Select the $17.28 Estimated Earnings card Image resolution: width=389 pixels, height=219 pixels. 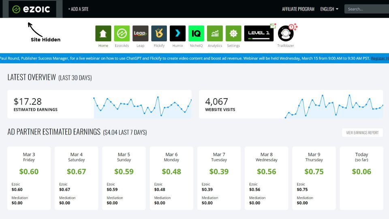pos(99,104)
